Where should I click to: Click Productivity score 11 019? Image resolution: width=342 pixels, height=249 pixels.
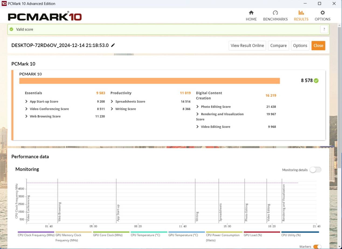[185, 93]
